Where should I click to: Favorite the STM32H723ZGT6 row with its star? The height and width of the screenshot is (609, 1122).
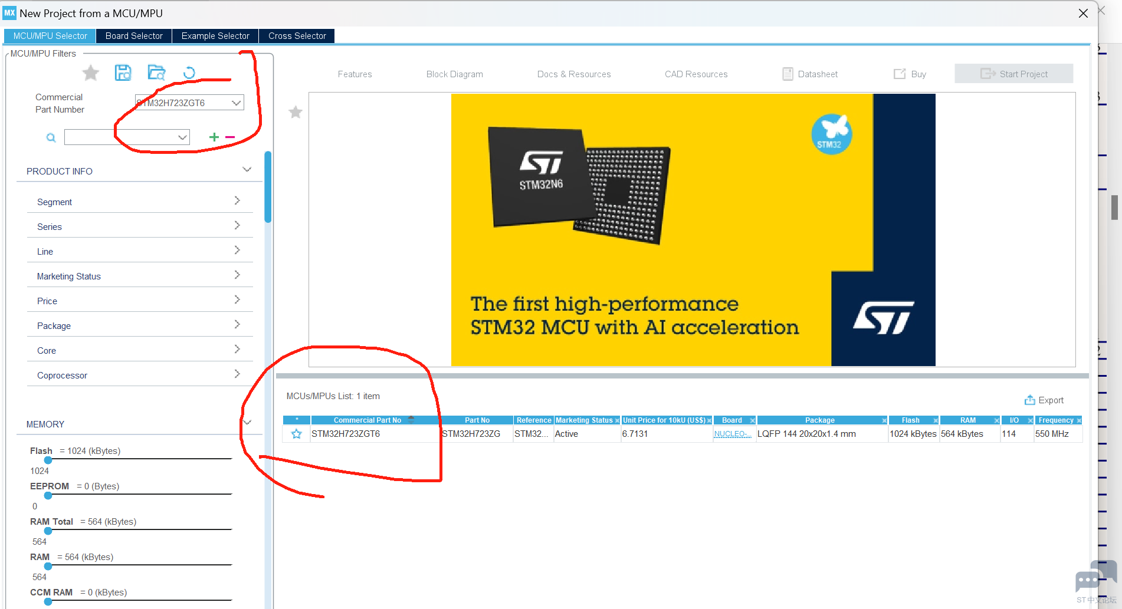coord(296,434)
